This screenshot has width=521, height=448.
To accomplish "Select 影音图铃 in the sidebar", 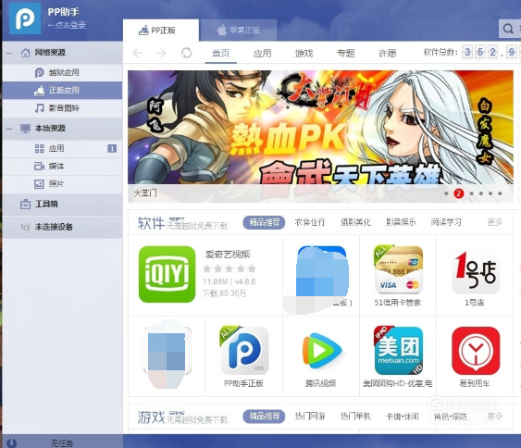I will [63, 108].
